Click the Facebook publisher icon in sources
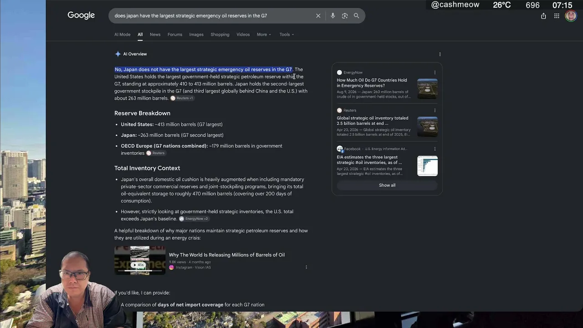 (x=340, y=149)
